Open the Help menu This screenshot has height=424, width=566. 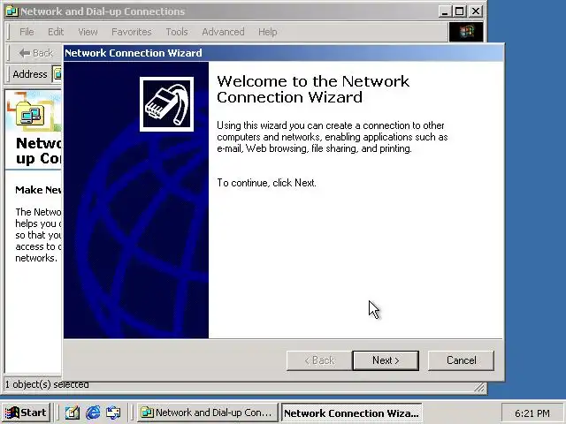point(267,32)
